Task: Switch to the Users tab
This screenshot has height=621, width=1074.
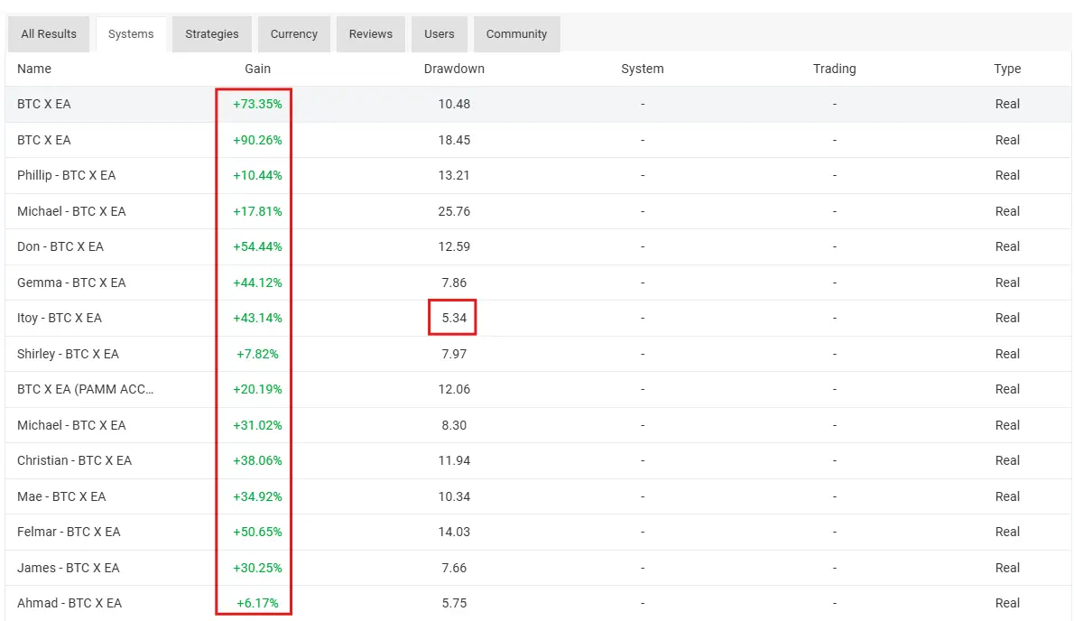Action: (440, 34)
